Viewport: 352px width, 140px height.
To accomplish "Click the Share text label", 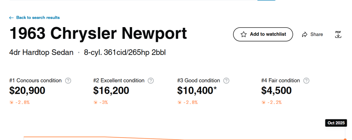I will click(x=317, y=34).
